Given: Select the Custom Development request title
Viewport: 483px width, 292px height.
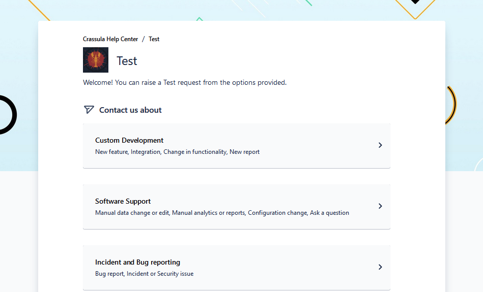Looking at the screenshot, I should pyautogui.click(x=129, y=141).
